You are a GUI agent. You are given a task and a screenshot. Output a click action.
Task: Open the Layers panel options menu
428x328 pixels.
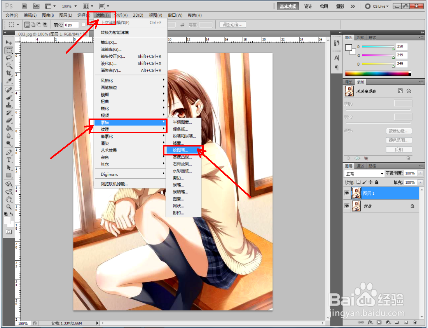point(421,166)
